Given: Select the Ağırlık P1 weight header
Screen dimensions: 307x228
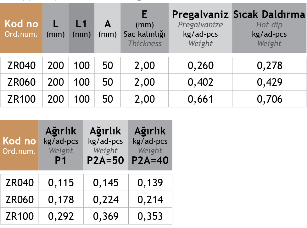Looking at the screenshot, I should (61, 145).
